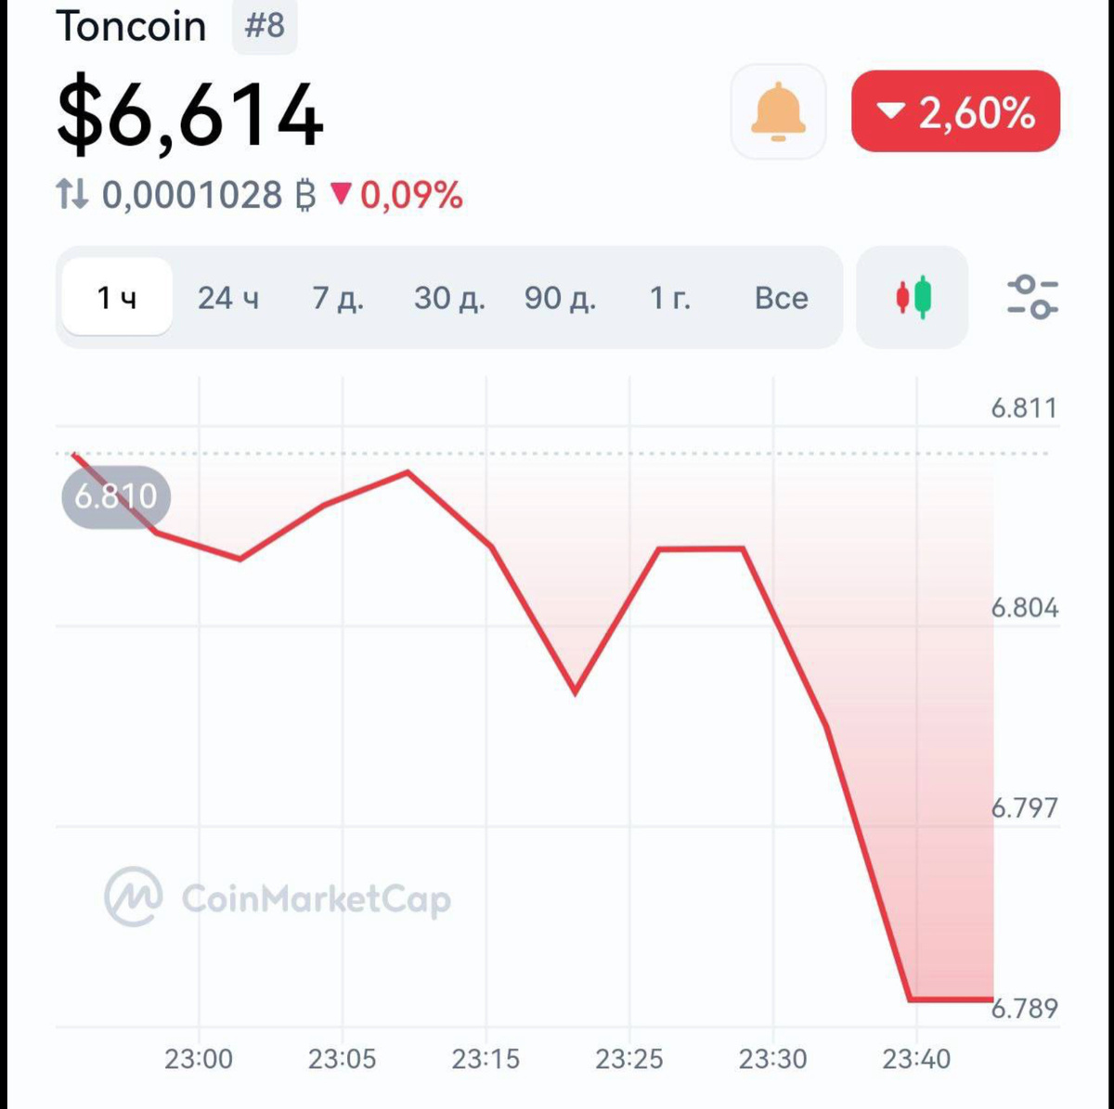The width and height of the screenshot is (1114, 1109).
Task: Click the 6.789 price axis label
Action: coord(1025,1008)
